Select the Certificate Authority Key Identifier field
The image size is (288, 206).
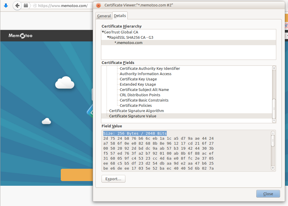(x=150, y=68)
